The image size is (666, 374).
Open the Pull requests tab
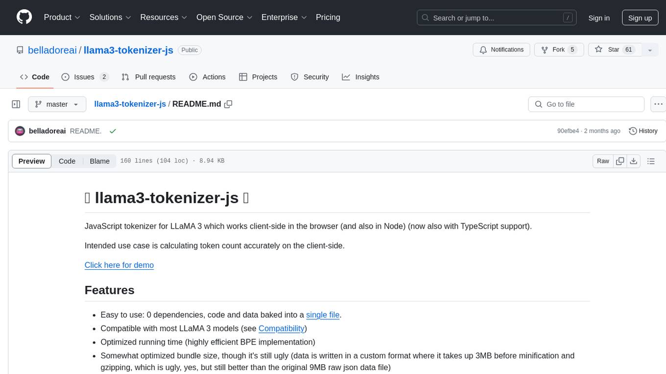tap(148, 77)
